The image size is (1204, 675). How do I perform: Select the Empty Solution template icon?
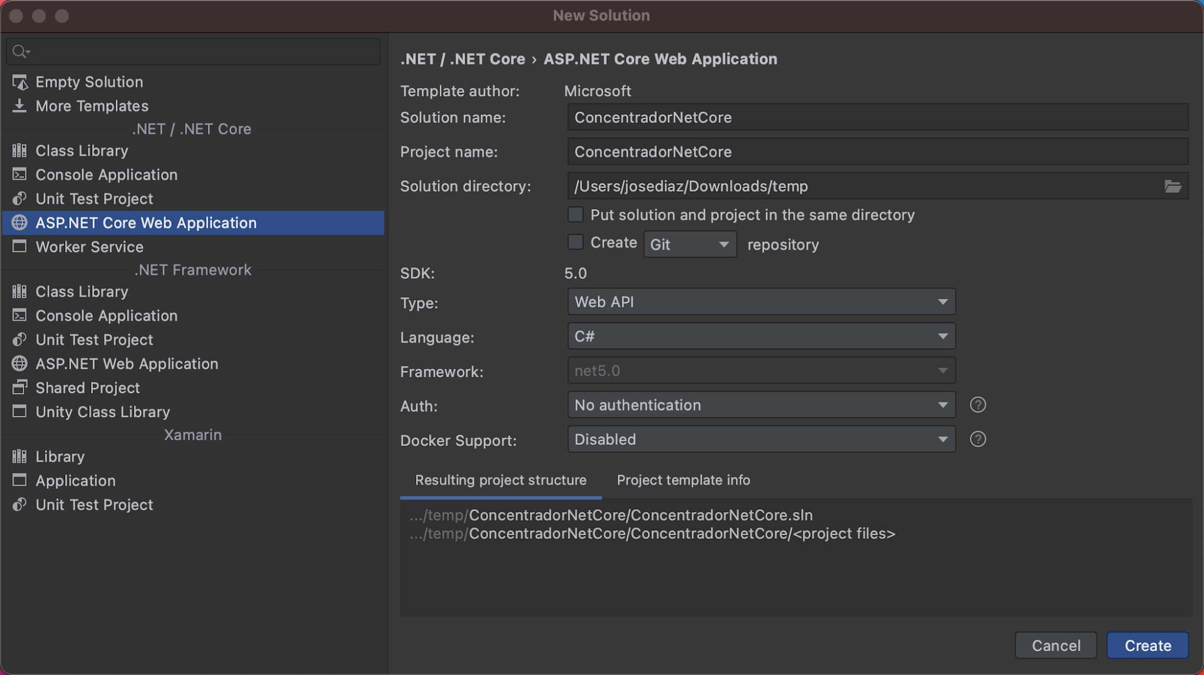click(x=20, y=82)
